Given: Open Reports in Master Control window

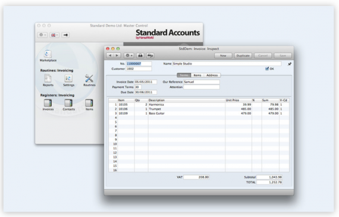Looking at the screenshot, I should tap(48, 78).
